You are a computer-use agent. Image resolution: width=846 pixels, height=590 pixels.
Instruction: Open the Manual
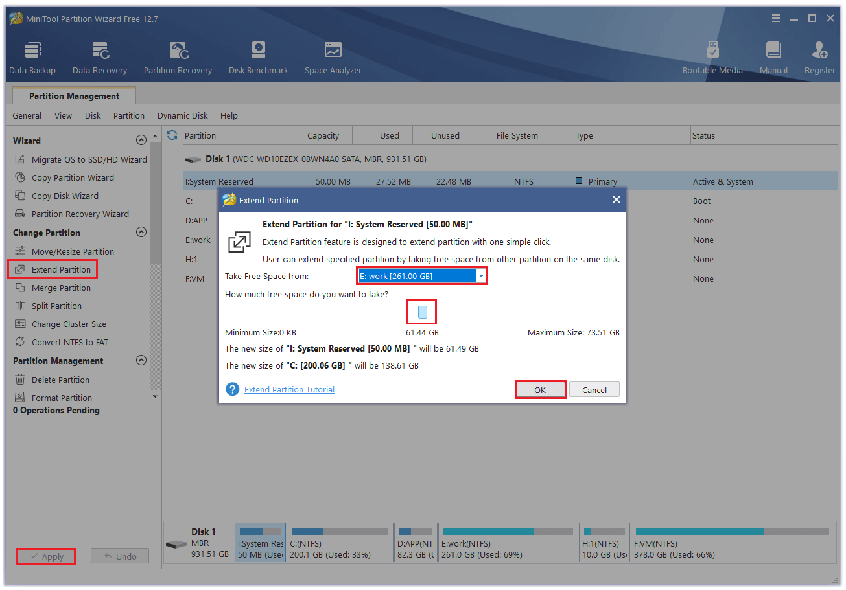point(773,58)
